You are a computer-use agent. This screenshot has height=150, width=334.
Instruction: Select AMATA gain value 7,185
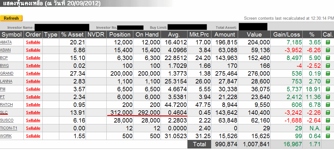294,42
